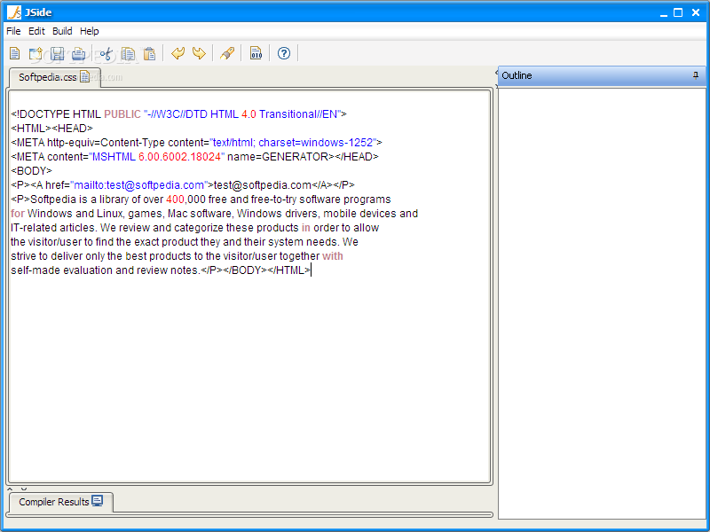Open a file with toolbar icon
710x532 pixels.
coord(35,53)
